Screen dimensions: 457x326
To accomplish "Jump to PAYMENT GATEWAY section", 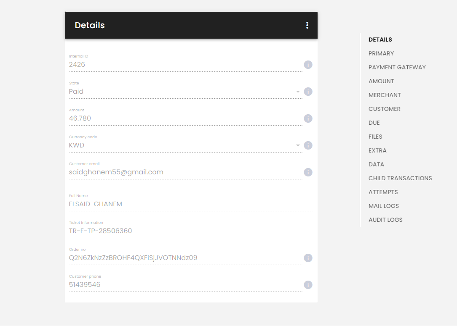I will click(397, 67).
